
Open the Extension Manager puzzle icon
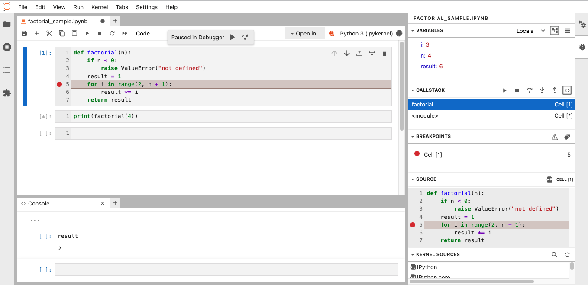[x=7, y=93]
